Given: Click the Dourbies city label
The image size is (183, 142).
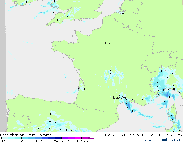Looking at the screenshot, I should click(120, 97).
